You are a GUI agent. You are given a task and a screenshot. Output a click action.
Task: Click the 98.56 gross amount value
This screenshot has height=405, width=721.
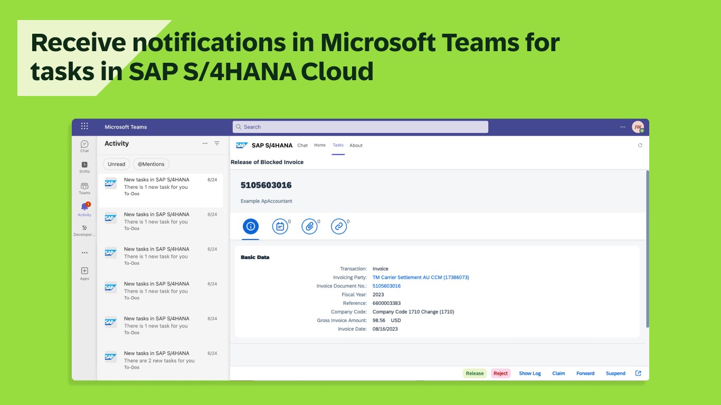click(x=379, y=320)
